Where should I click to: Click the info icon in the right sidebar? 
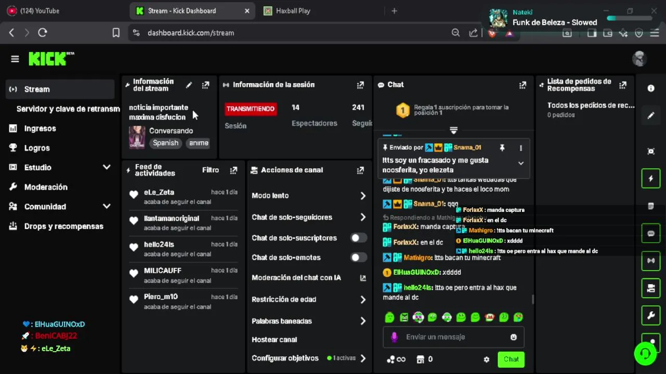[651, 88]
